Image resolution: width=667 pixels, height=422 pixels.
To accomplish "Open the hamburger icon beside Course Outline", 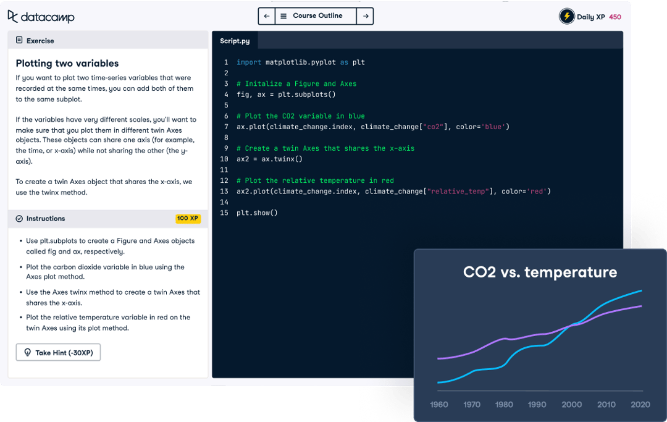I will coord(284,16).
